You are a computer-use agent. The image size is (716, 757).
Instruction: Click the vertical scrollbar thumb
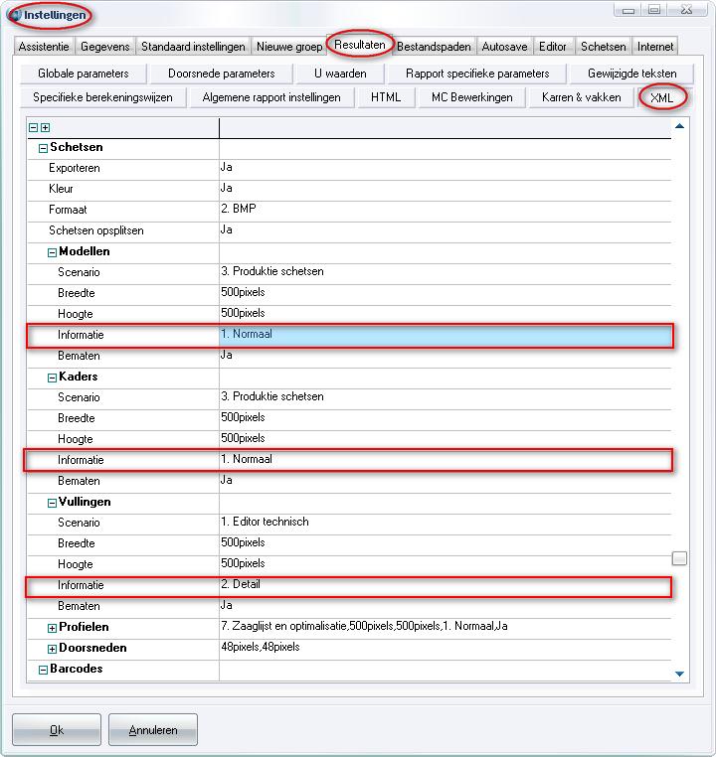pos(679,558)
